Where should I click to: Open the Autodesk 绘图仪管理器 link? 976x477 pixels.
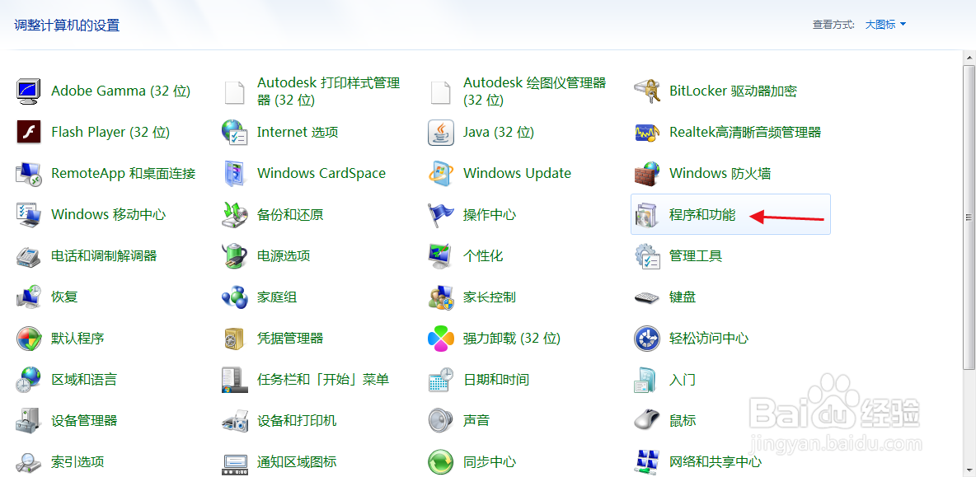pos(534,91)
